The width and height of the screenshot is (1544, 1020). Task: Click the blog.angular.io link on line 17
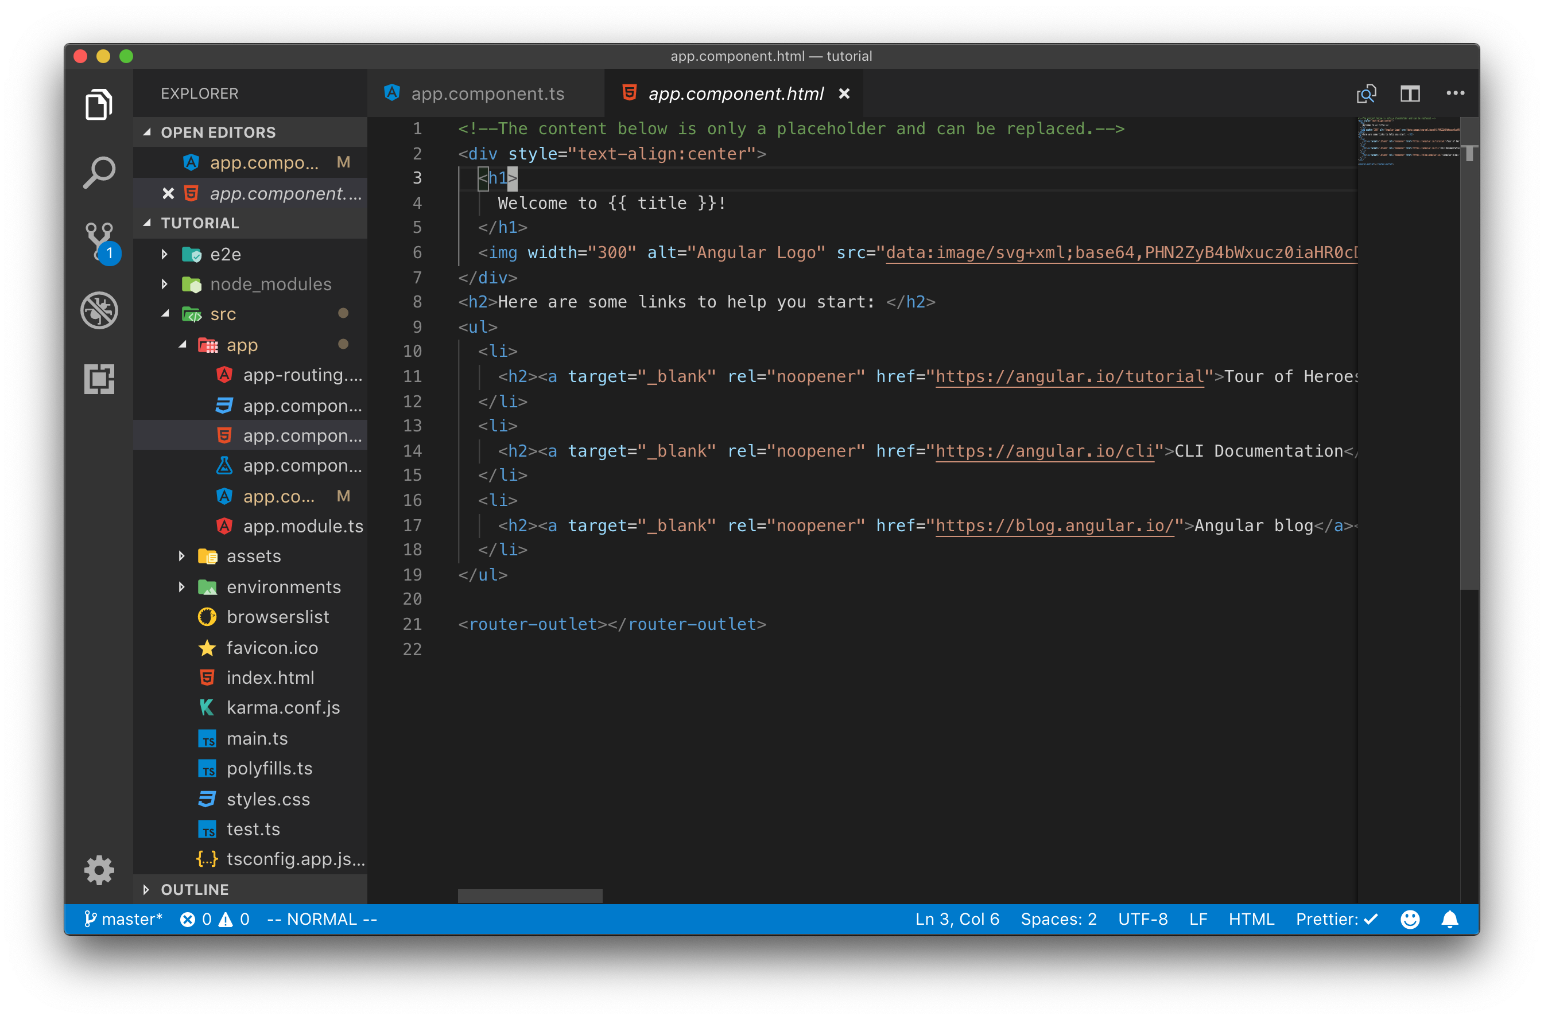click(x=1055, y=525)
